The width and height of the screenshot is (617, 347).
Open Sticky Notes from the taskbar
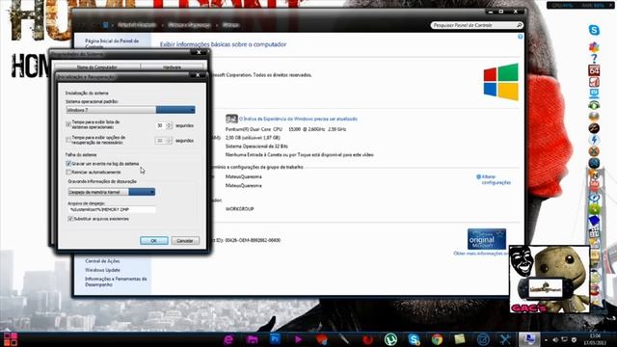click(x=459, y=339)
